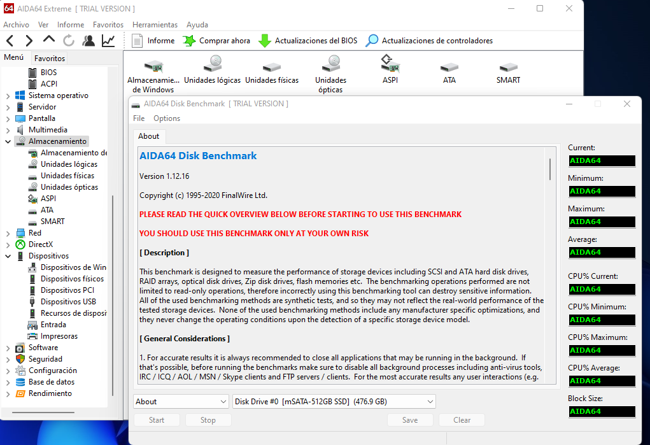Open the Options menu in Disk Benchmark
The width and height of the screenshot is (650, 445).
[167, 118]
